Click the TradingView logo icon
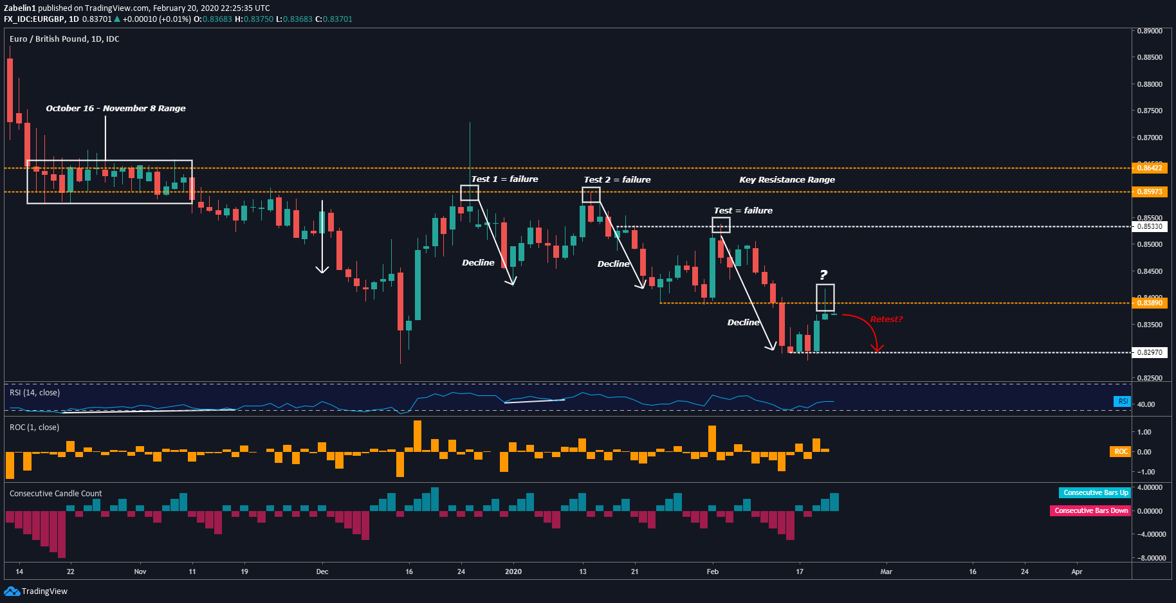Screen dimensions: 1176x603 point(12,591)
